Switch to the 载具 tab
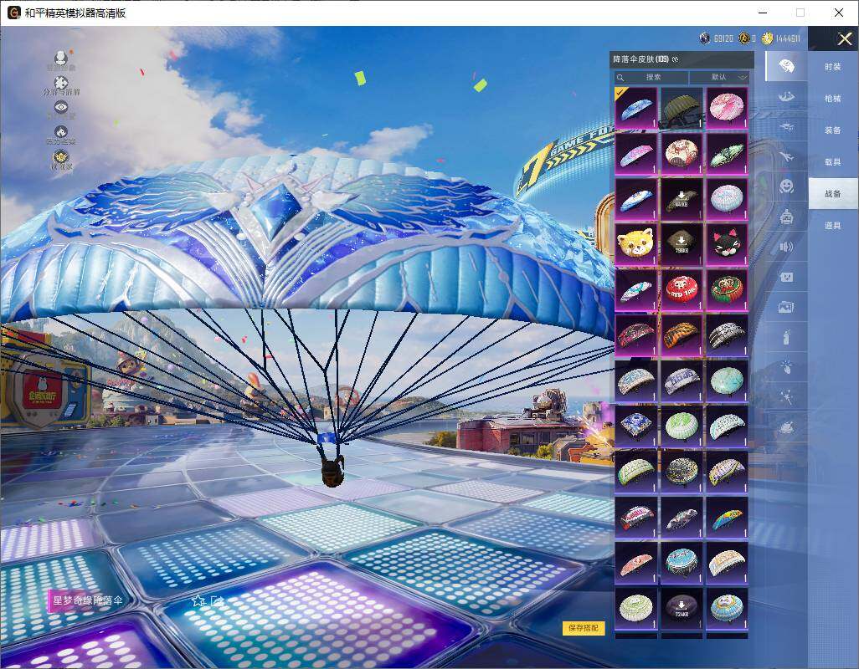Viewport: 859px width, 669px height. coord(833,162)
